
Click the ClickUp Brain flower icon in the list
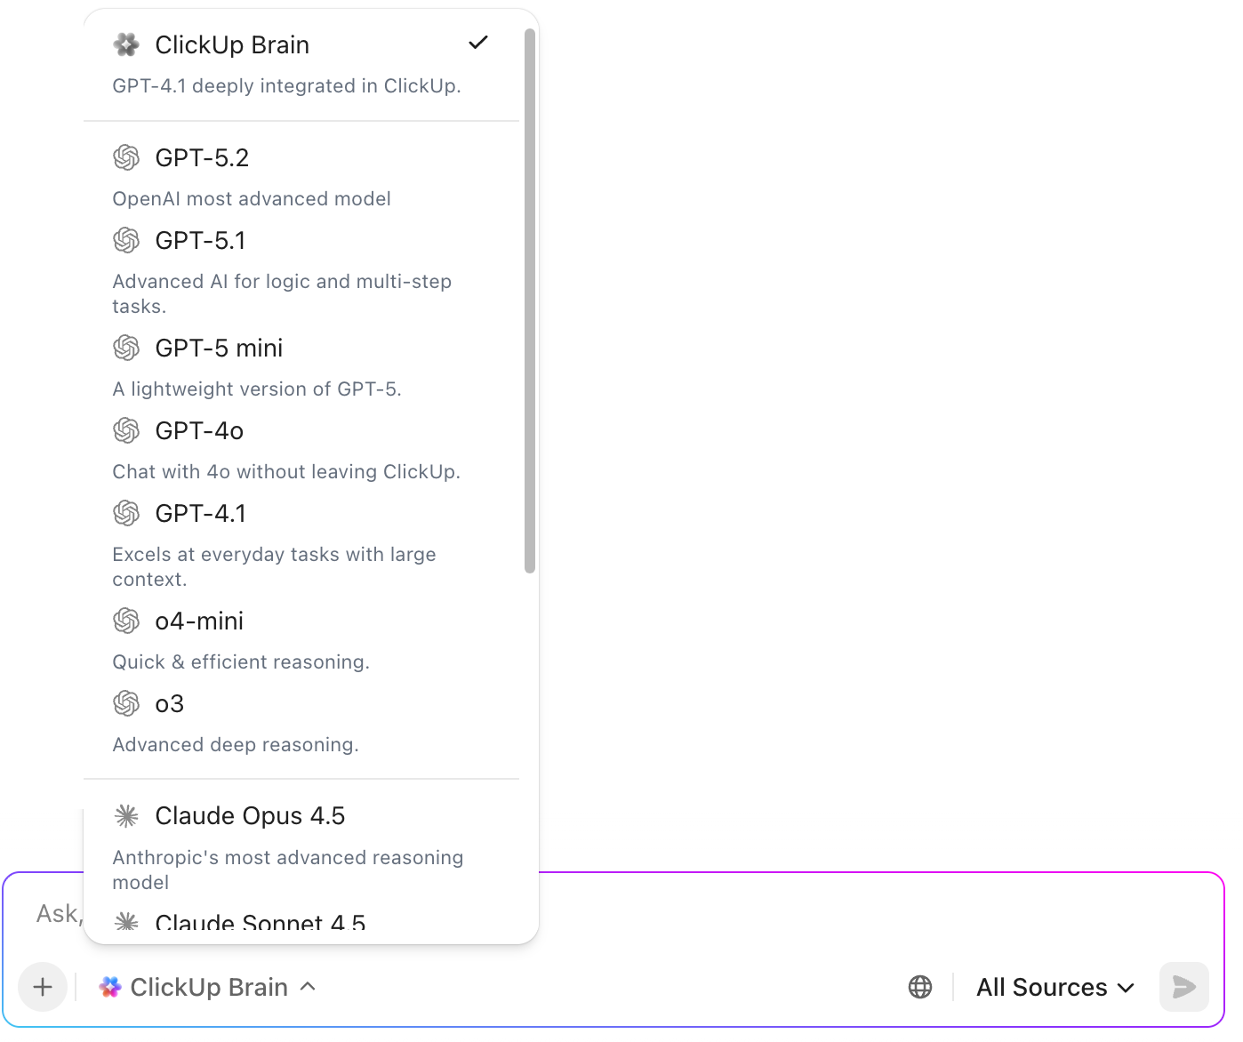click(x=126, y=44)
